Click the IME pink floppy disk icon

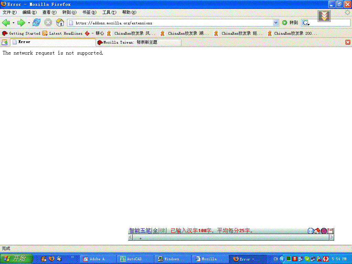click(330, 231)
